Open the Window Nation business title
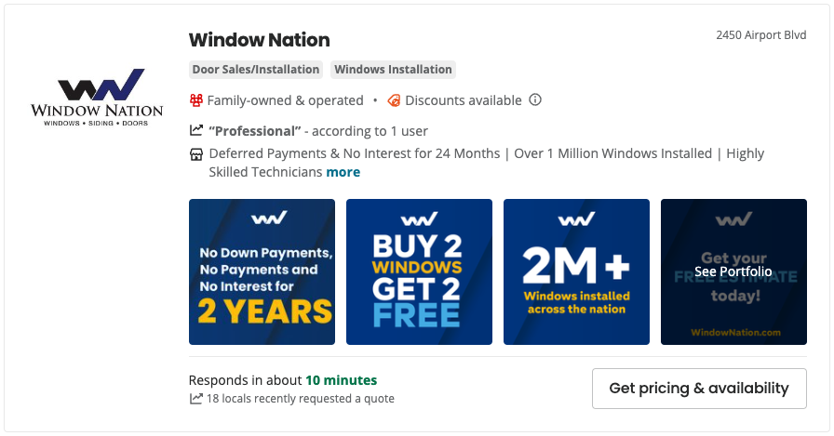834x436 pixels. click(x=260, y=40)
